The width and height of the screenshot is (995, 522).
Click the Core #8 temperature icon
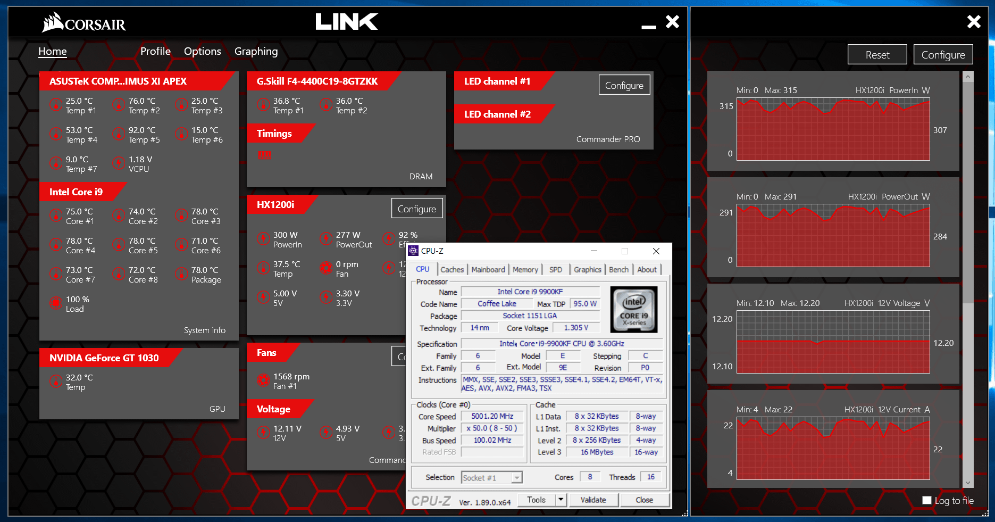[119, 274]
